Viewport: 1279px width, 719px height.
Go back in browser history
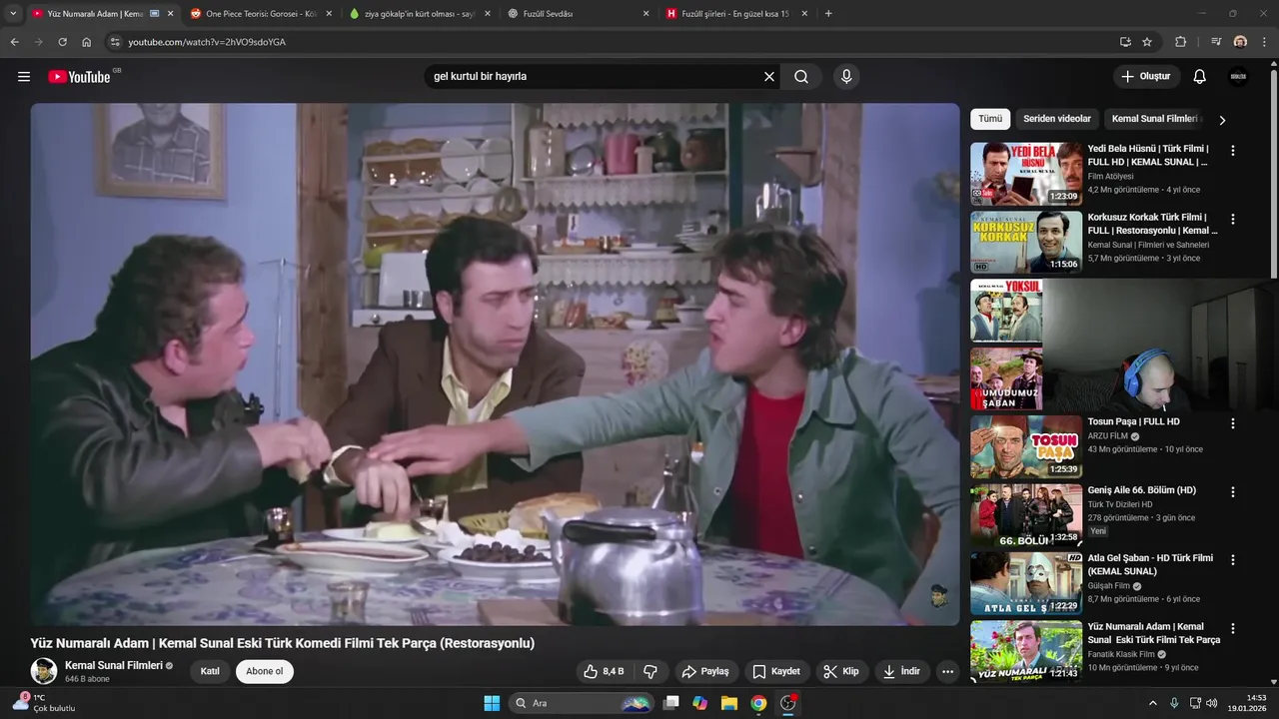tap(14, 42)
